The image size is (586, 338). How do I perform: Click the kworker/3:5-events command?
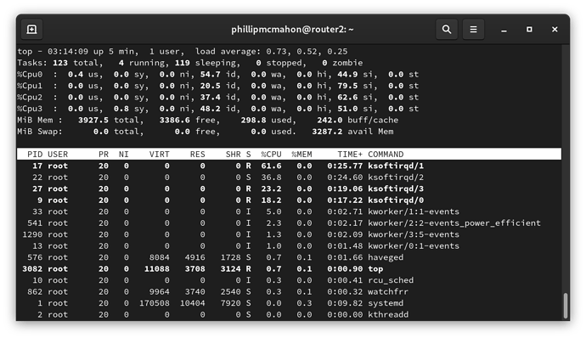point(414,234)
